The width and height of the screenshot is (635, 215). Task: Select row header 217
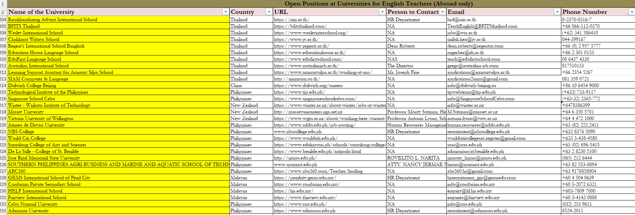pos(3,105)
